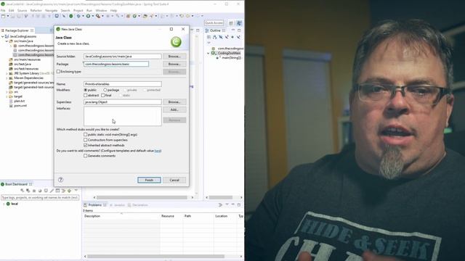Check public static void main method stub
Viewport: 465px width, 261px height.
coord(86,134)
